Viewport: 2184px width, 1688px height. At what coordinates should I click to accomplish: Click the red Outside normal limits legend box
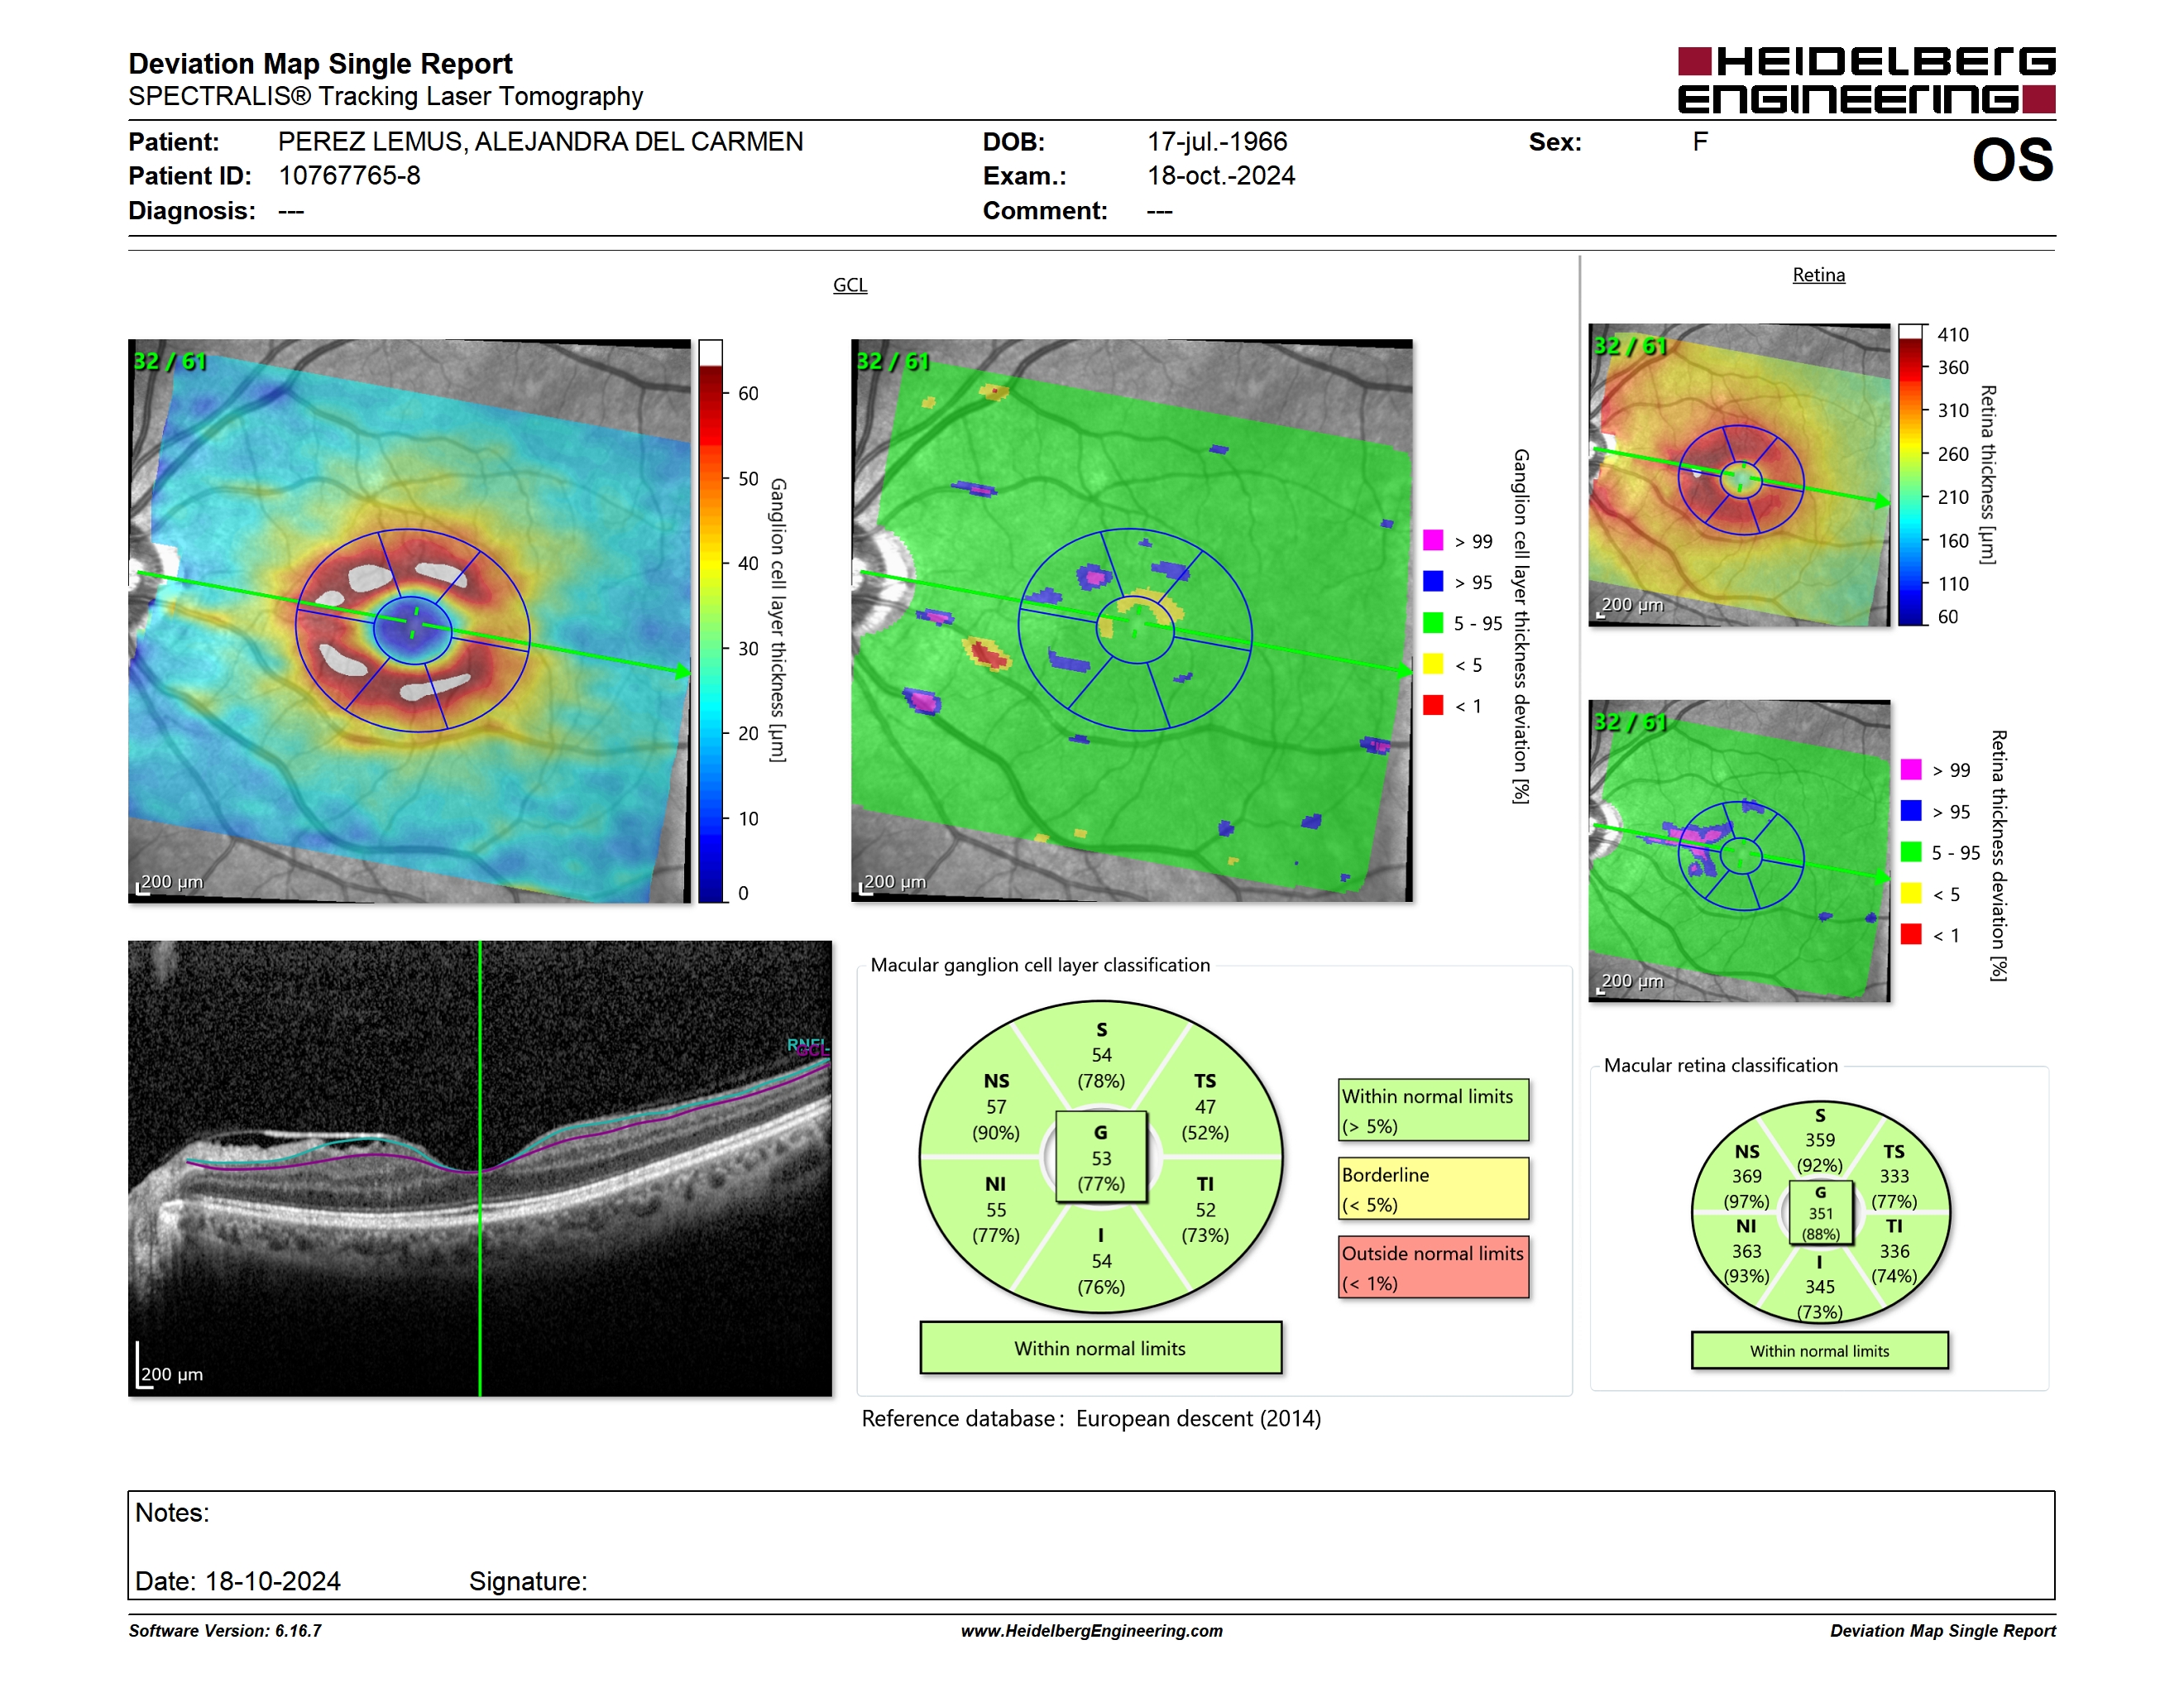[1434, 1268]
